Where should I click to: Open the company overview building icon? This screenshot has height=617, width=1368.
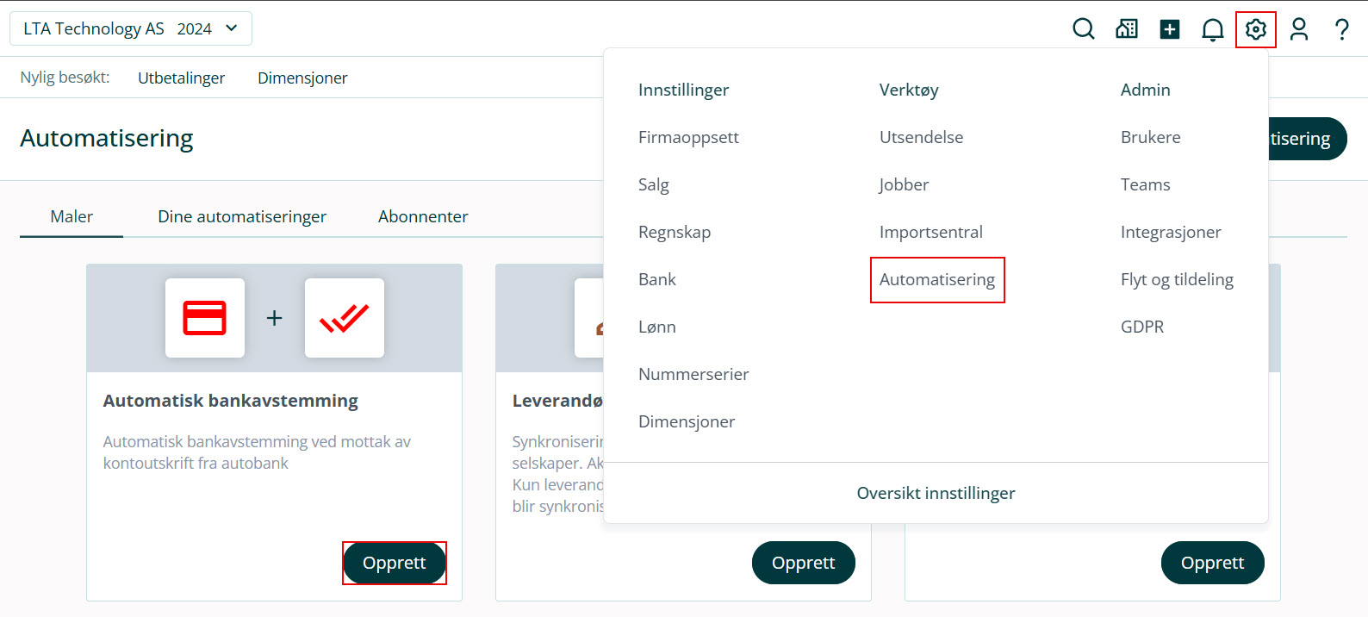[1127, 29]
